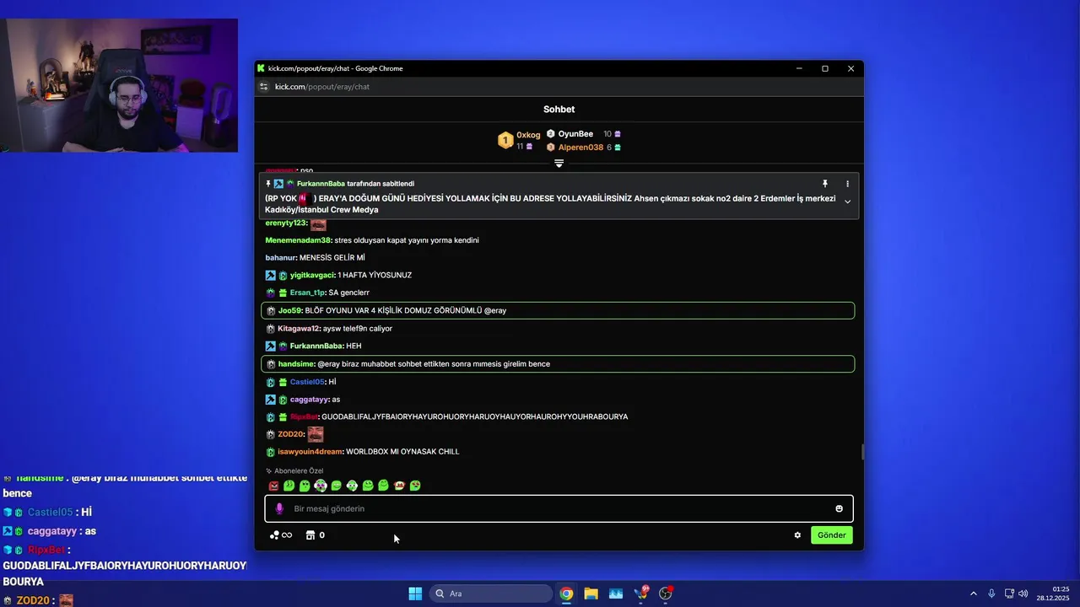
Task: Focus the 'Bir mesaj gönderin' message field
Action: [559, 508]
